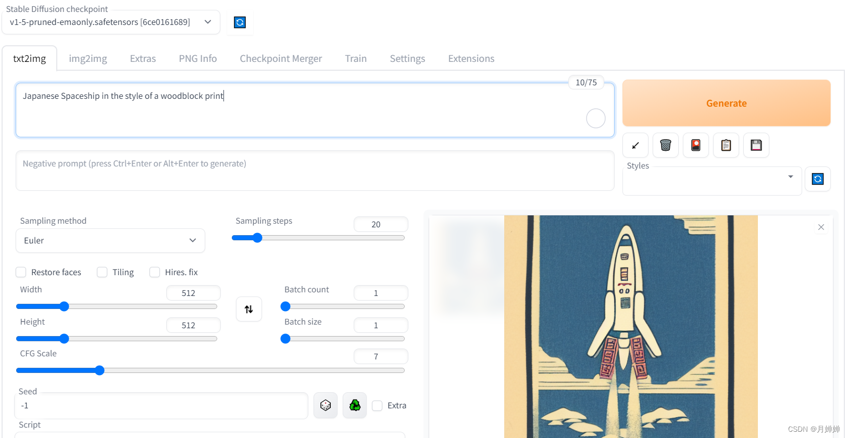
Task: Adjust the CFG Scale slider
Action: [x=210, y=370]
